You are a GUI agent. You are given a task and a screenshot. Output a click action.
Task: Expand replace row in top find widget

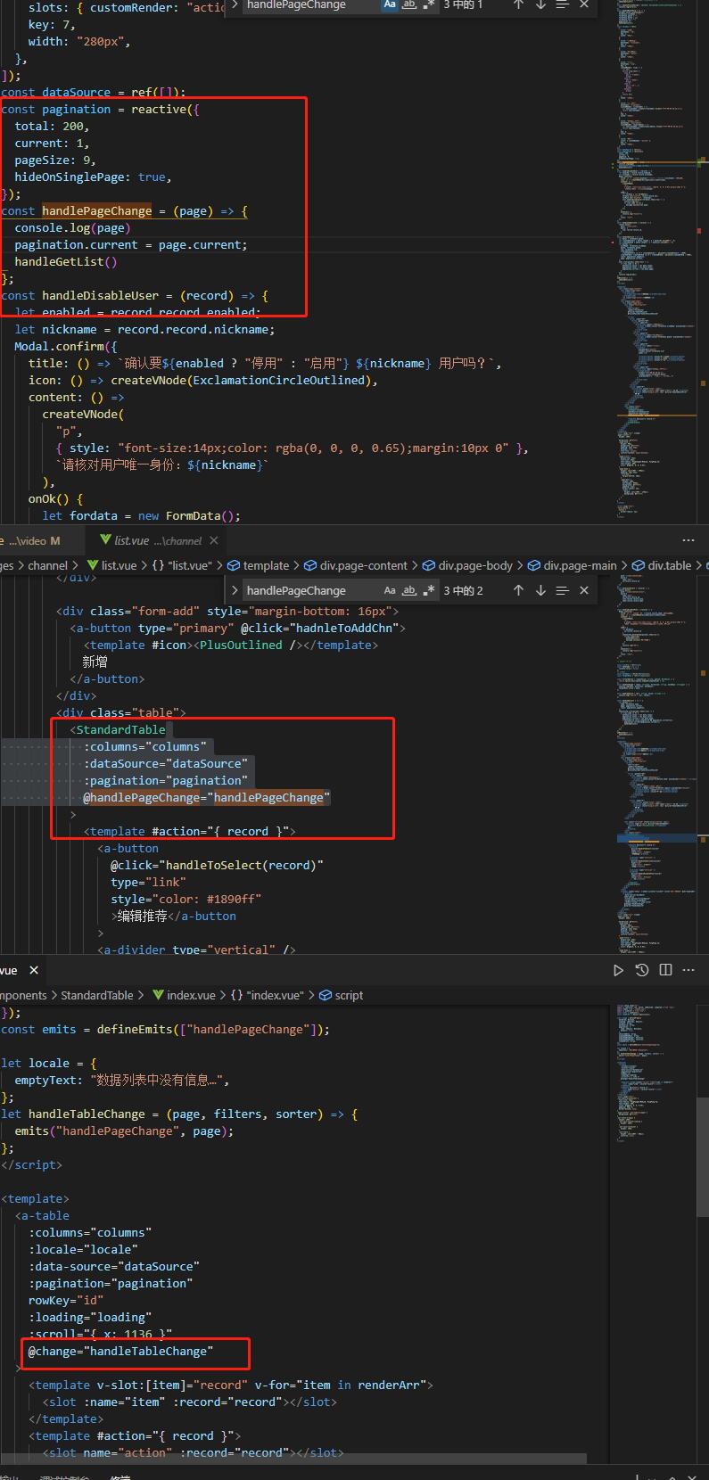pos(234,4)
